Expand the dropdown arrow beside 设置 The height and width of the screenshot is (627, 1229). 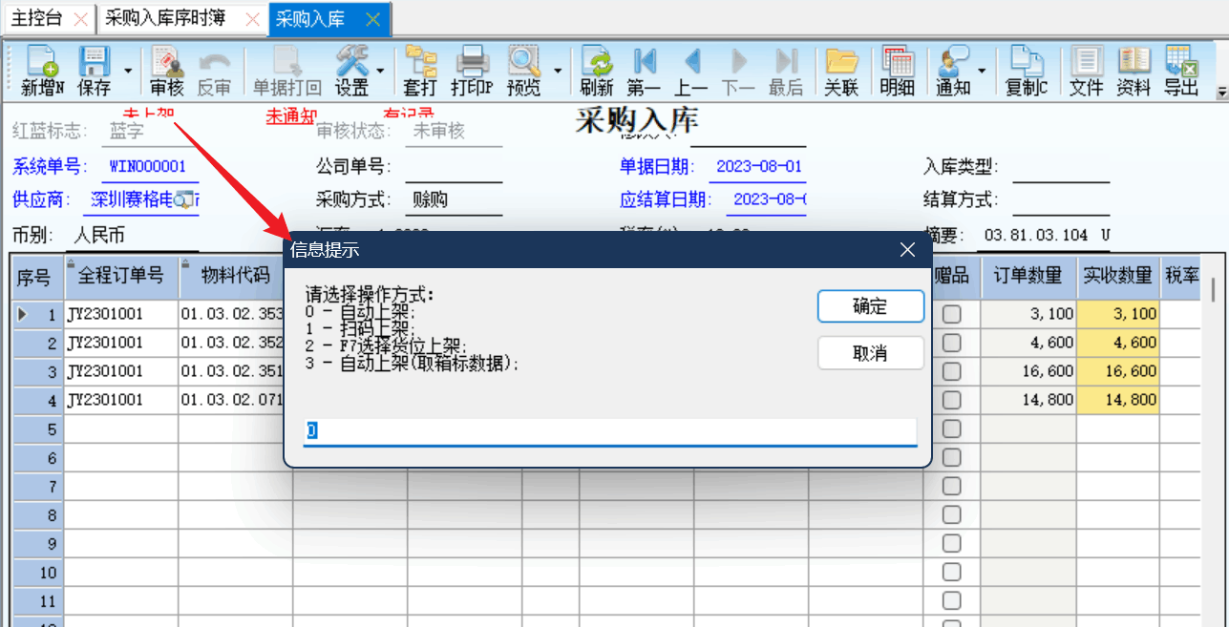pyautogui.click(x=381, y=71)
